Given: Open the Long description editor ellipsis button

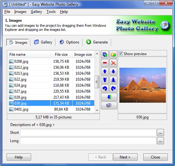Looking at the screenshot, I should 160,141.
